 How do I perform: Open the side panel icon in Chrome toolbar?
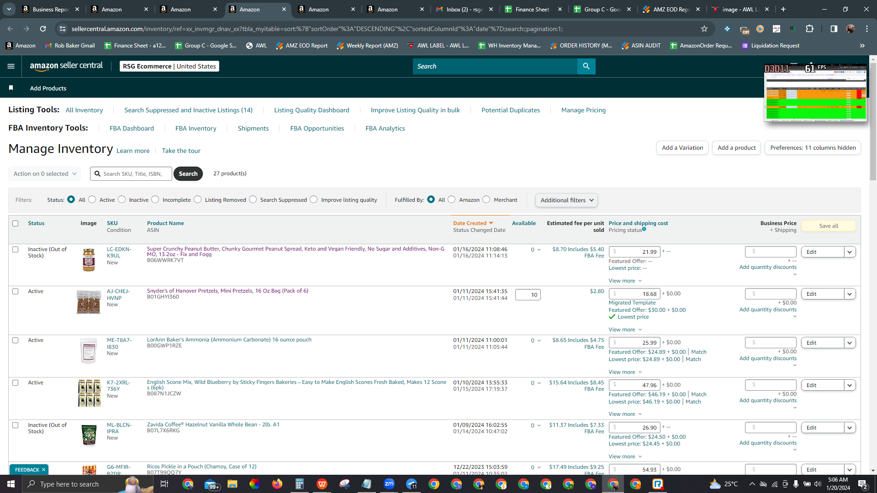(834, 29)
